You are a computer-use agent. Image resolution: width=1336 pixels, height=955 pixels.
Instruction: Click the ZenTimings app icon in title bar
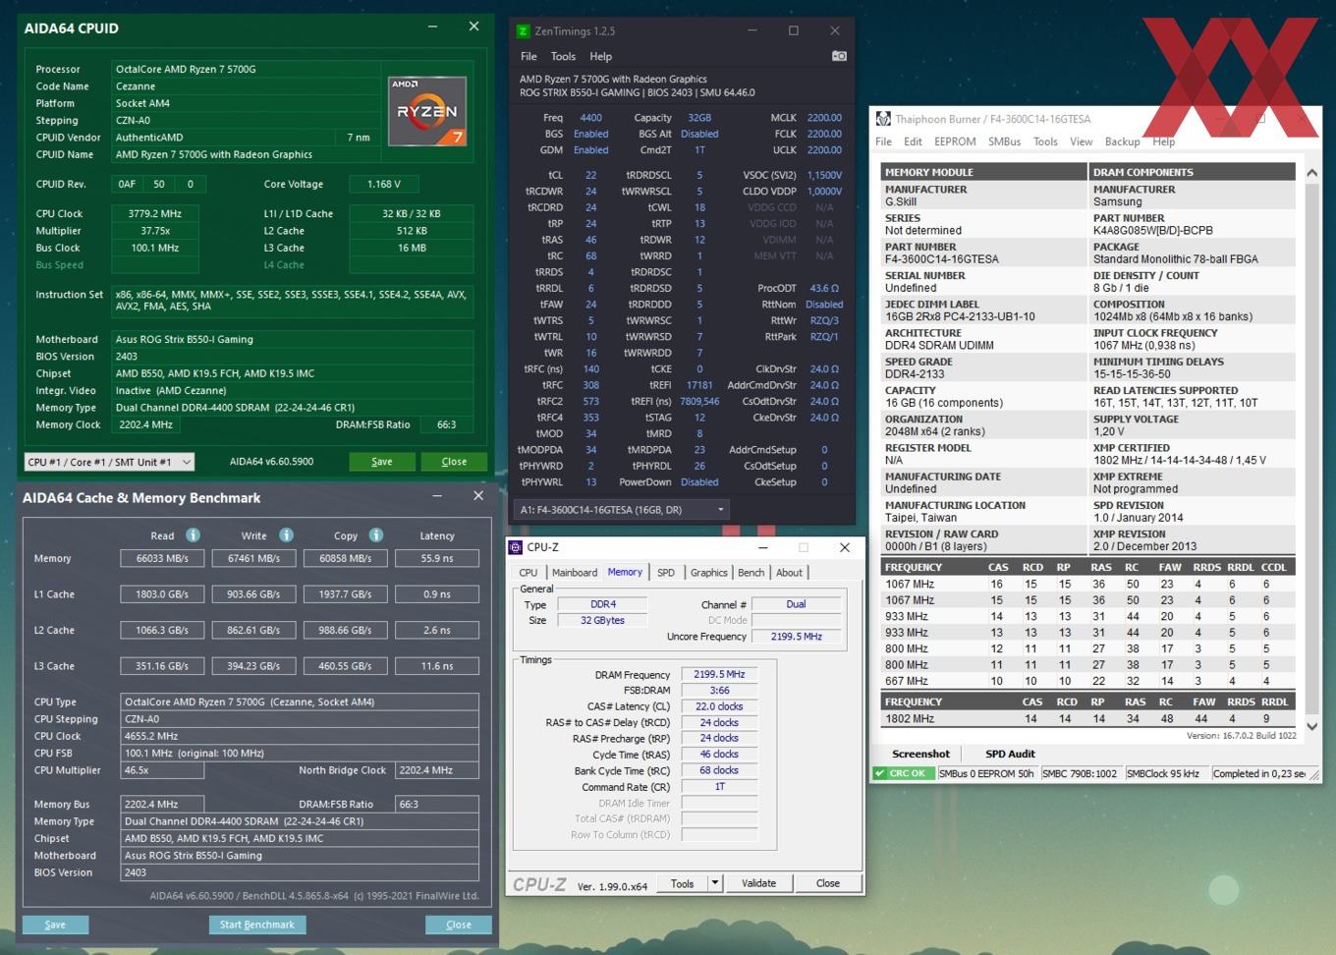(x=523, y=30)
